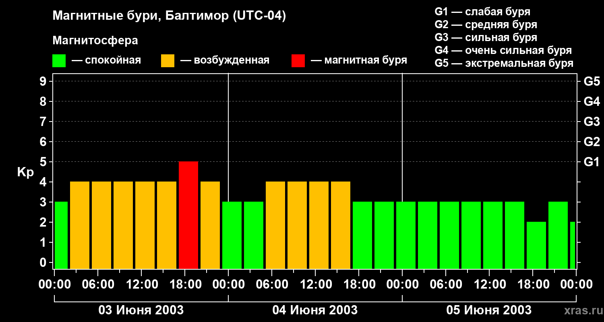Viewport: 604px width, 322px height.
Task: Click the red "магнитная буря" legend swatch
Action: 298,61
